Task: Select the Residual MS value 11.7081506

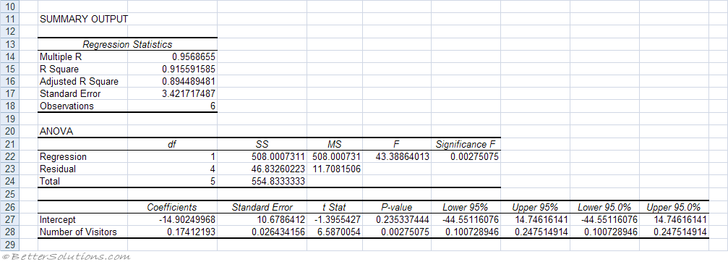Action: coord(335,169)
